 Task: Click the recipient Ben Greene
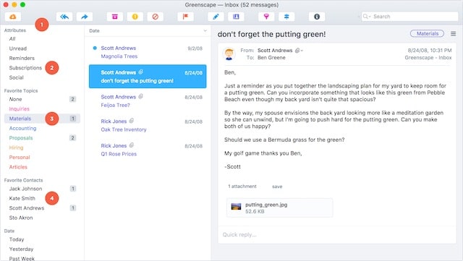[271, 58]
